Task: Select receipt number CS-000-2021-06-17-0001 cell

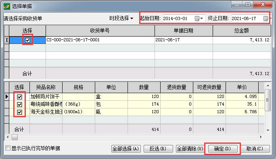Action: click(100, 40)
